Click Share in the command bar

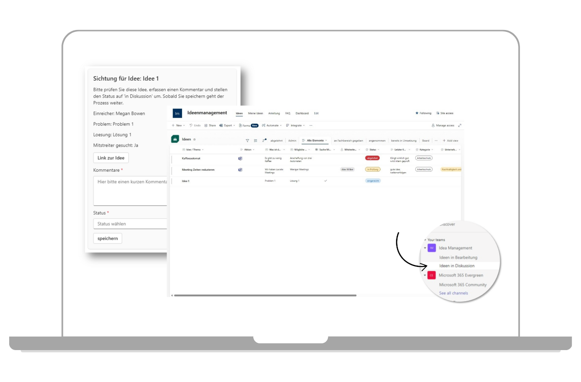click(x=210, y=125)
